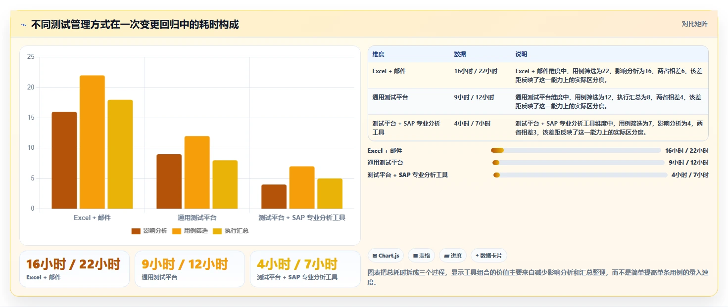The height and width of the screenshot is (307, 728).
Task: Click the Chart.js chip
Action: coord(386,256)
